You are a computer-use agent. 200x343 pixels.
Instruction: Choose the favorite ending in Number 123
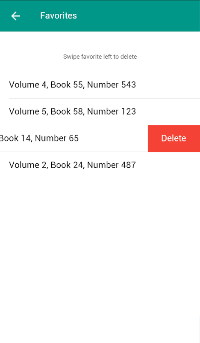point(100,112)
